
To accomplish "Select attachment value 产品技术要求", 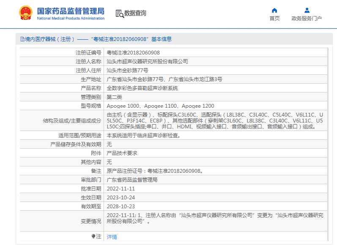I will (x=122, y=153).
